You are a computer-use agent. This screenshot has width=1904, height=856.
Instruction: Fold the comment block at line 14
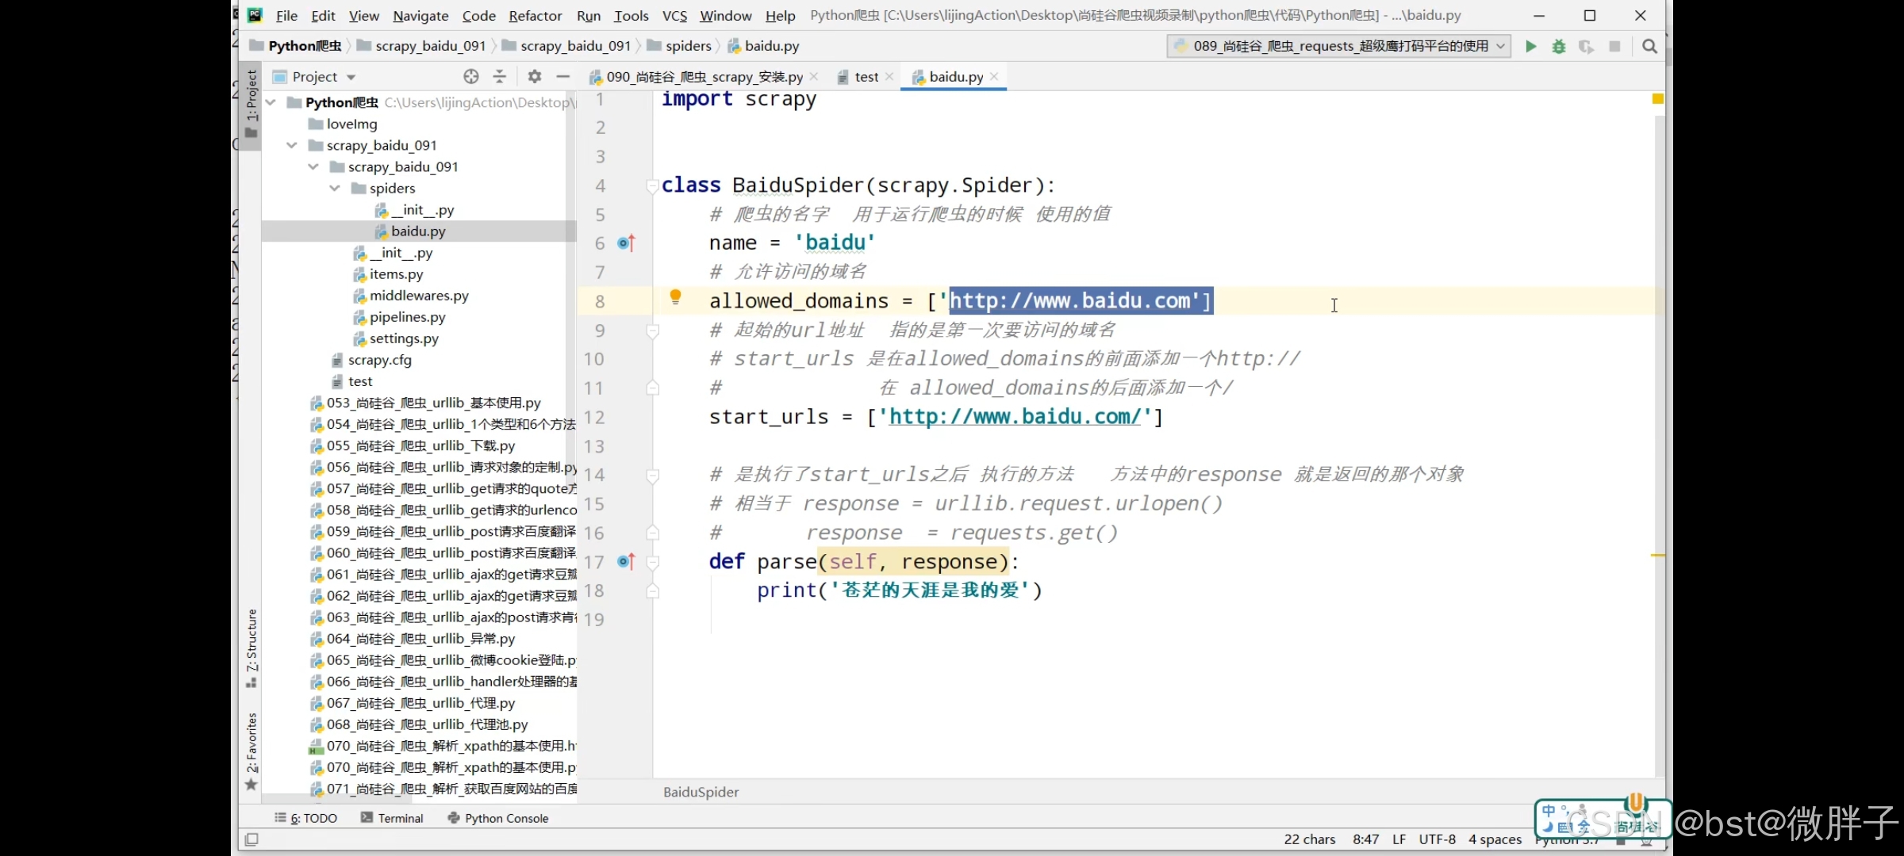coord(652,476)
